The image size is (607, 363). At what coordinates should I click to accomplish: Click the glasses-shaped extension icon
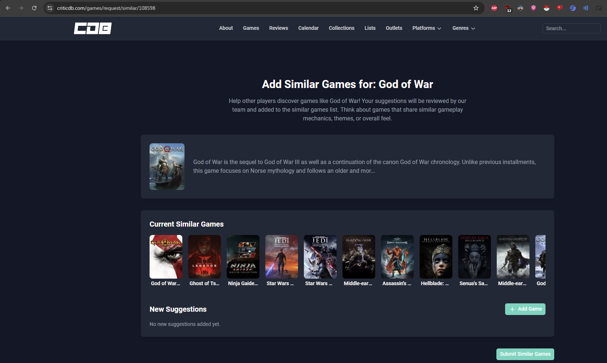click(520, 8)
